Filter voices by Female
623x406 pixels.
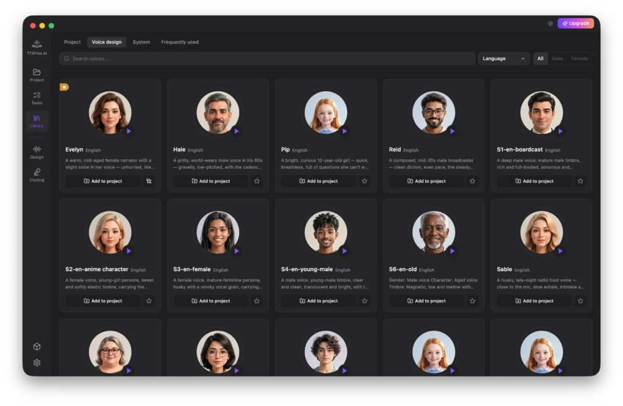coord(579,58)
